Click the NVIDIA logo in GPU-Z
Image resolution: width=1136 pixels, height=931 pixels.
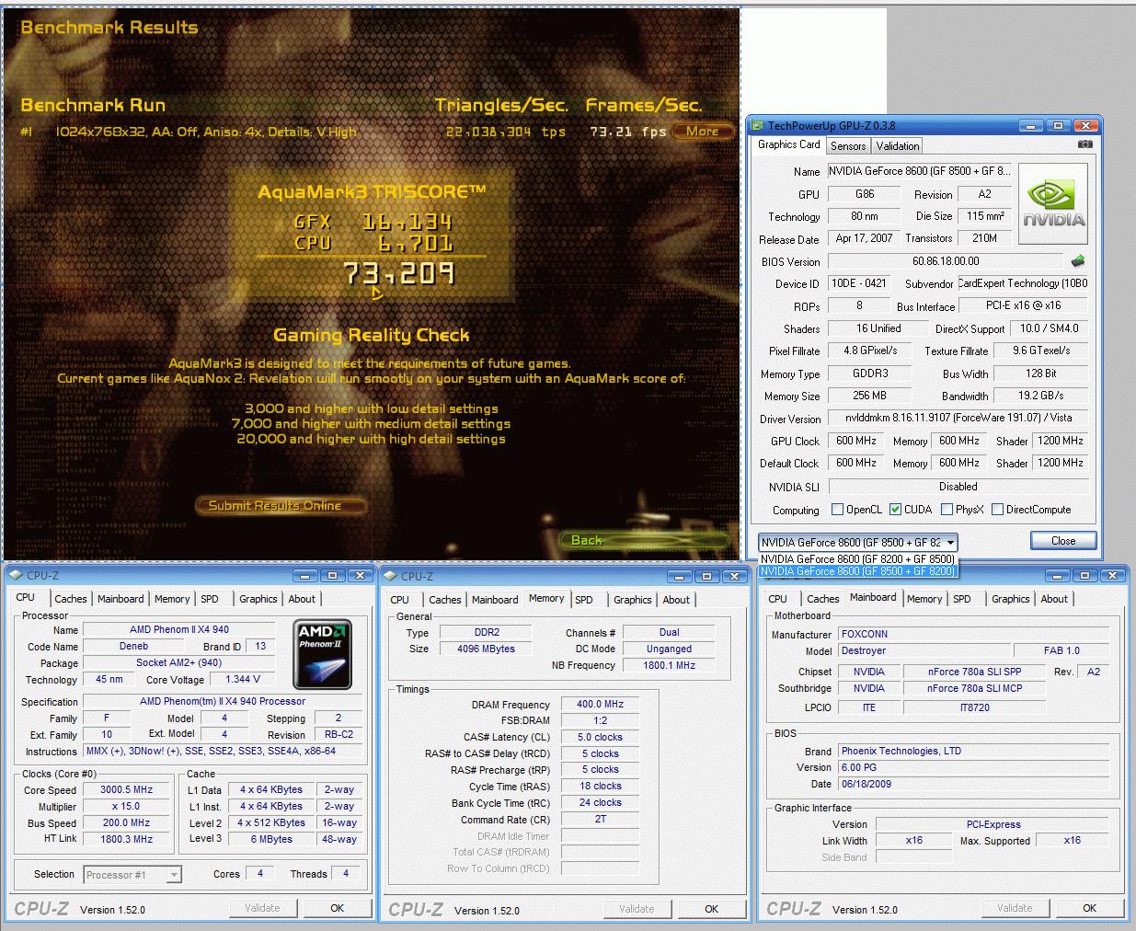click(1053, 205)
